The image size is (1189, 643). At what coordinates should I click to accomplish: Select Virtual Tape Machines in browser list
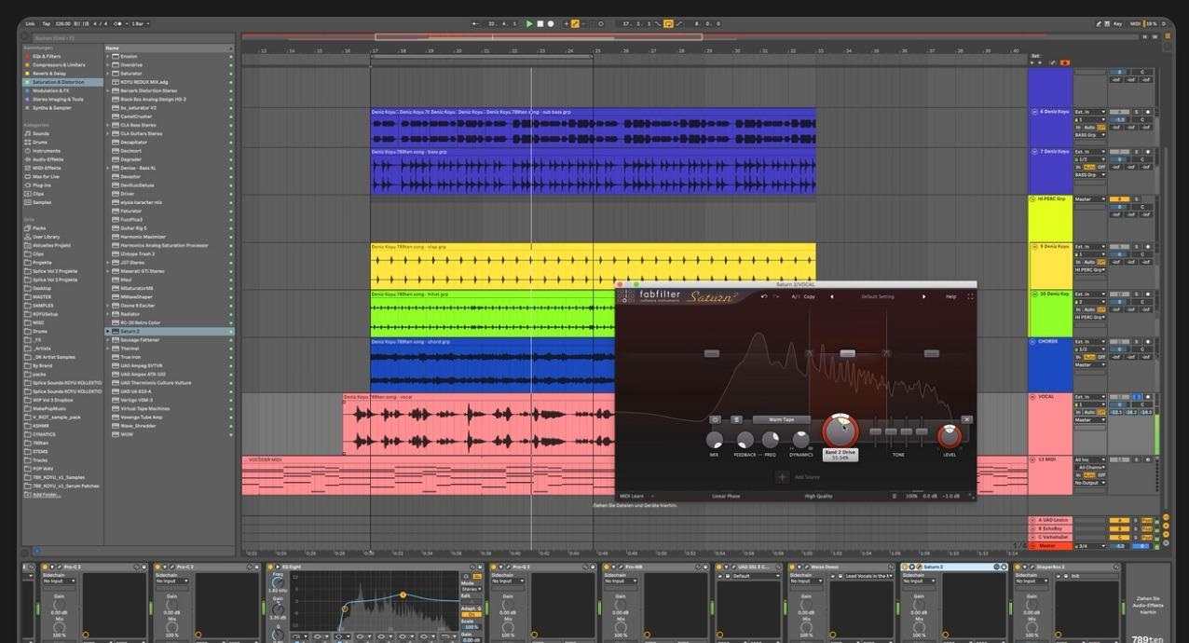169,408
